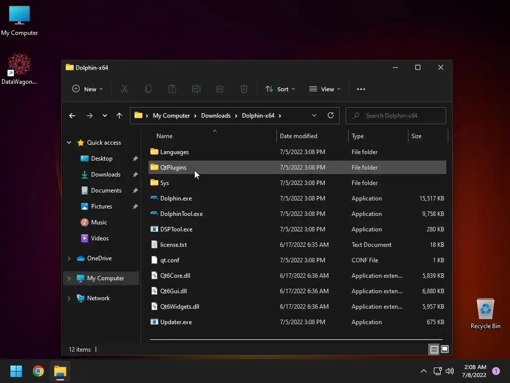Select the My Computer desktop icon

19,20
